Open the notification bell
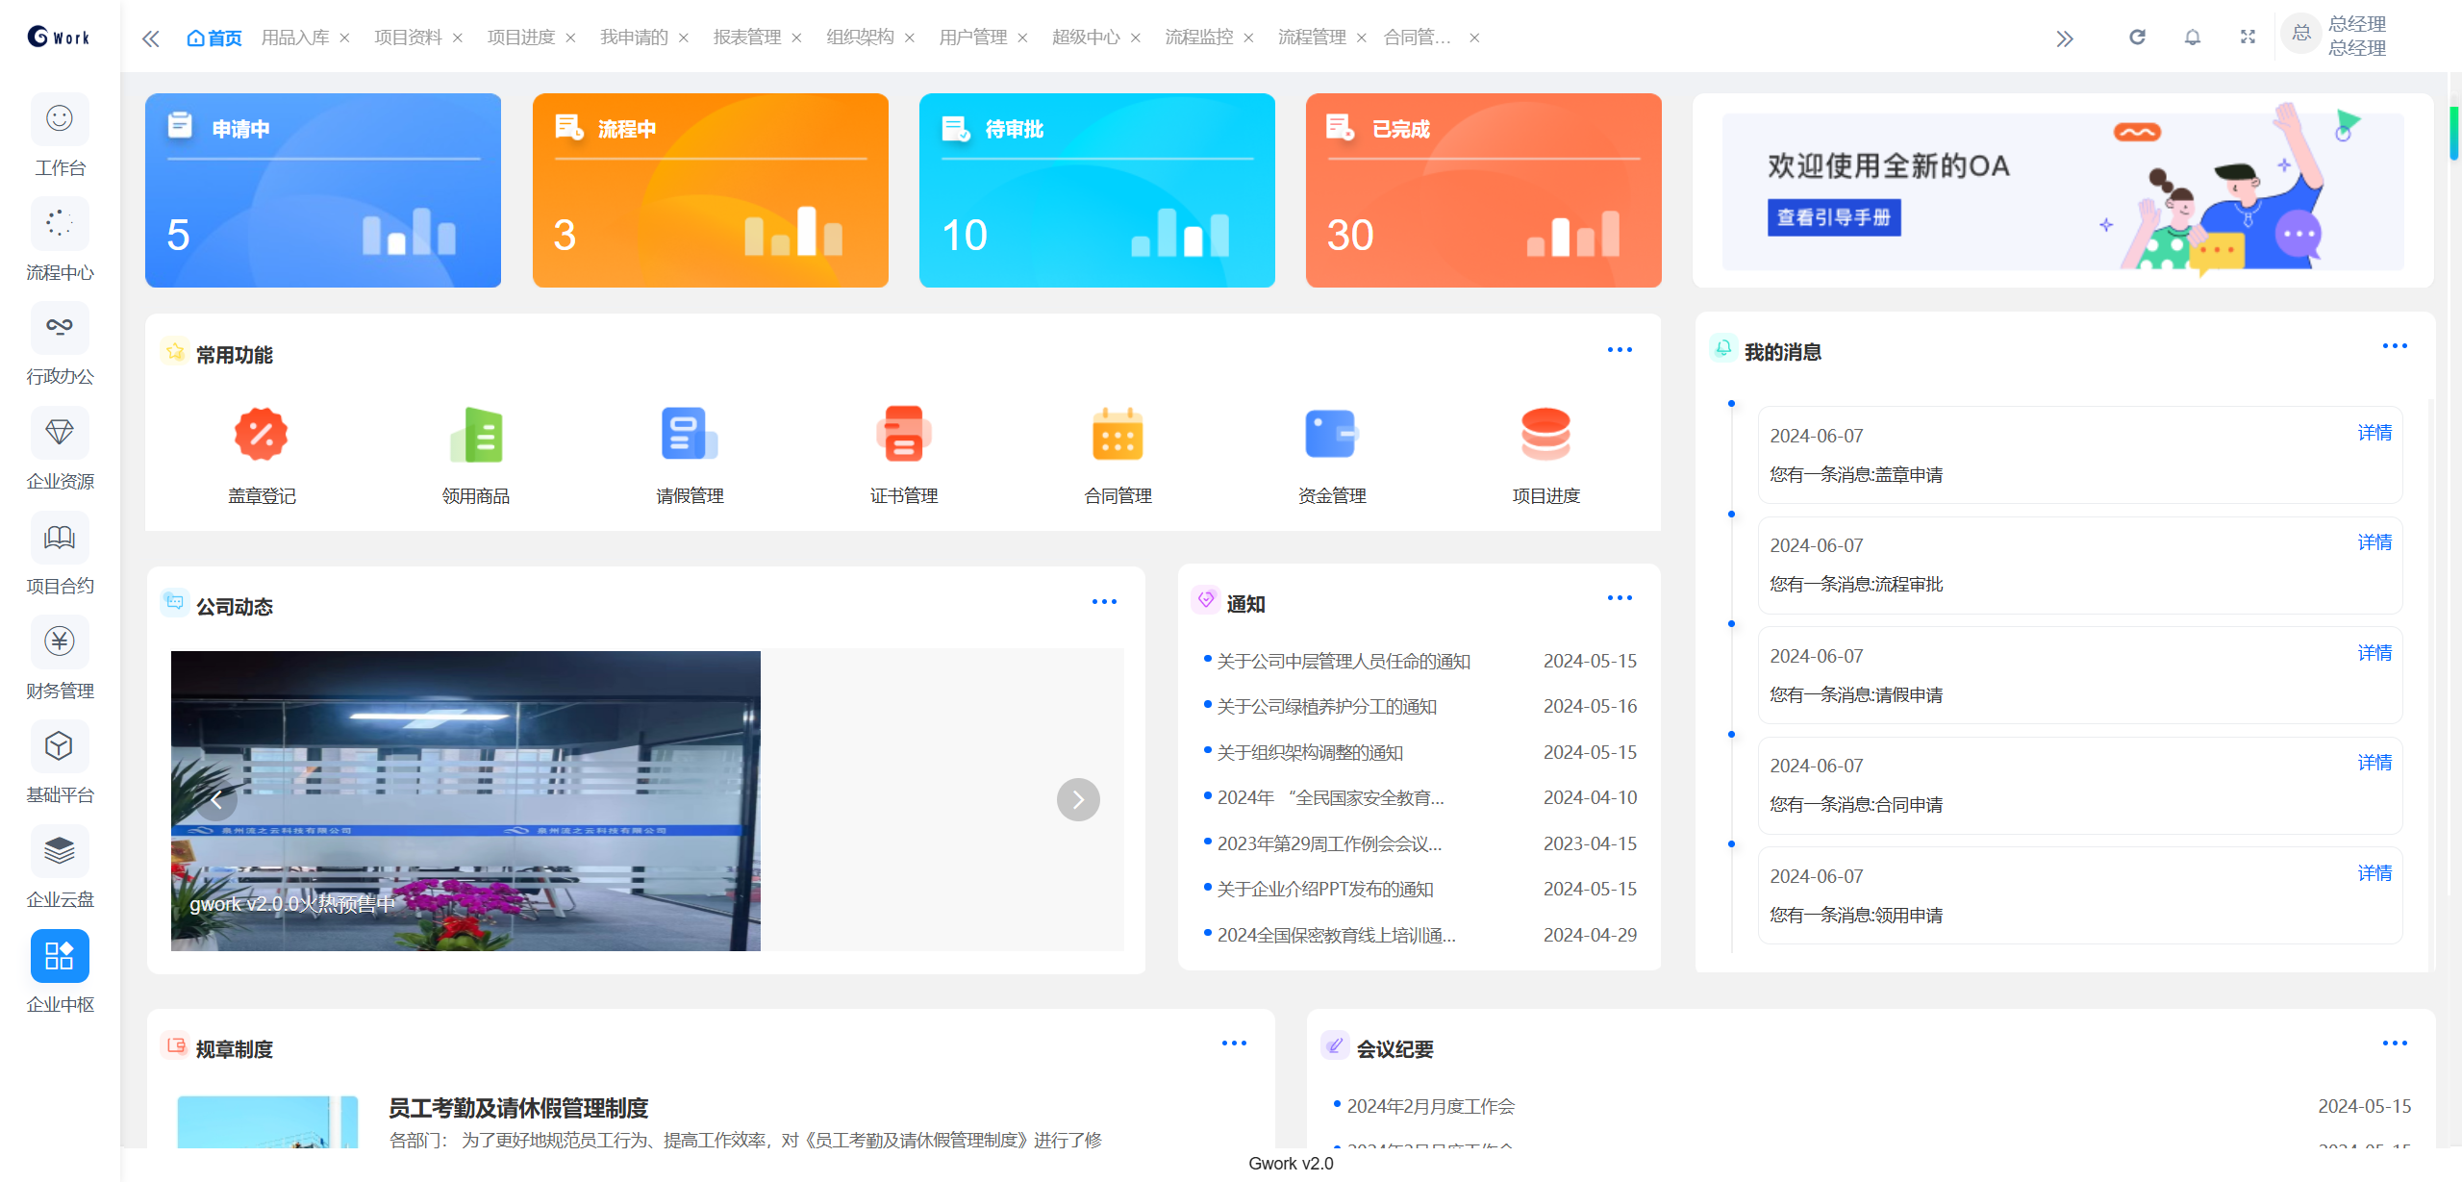The height and width of the screenshot is (1182, 2462). pyautogui.click(x=2193, y=38)
